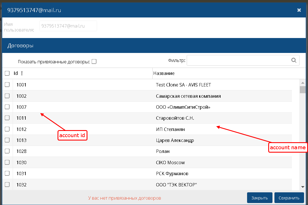Click the search magnifier icon in filter
This screenshot has width=308, height=205.
[x=294, y=60]
